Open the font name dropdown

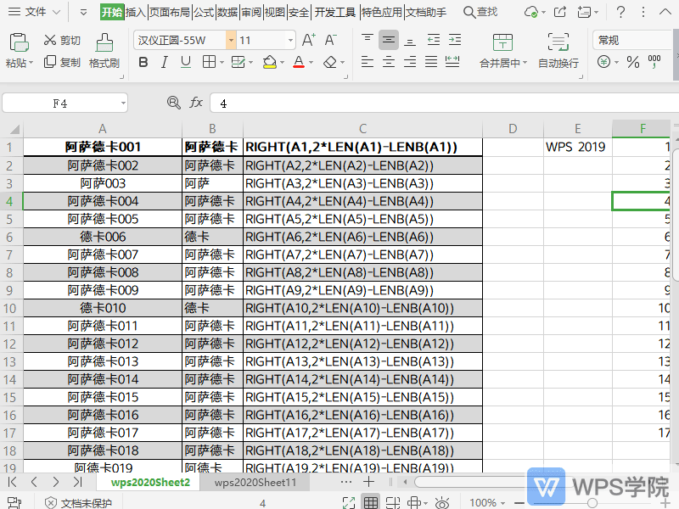[230, 40]
